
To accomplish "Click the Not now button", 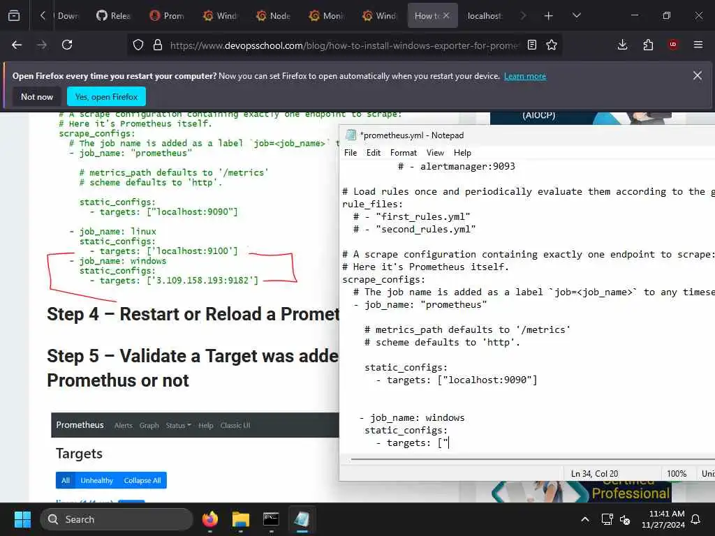I will (x=37, y=96).
